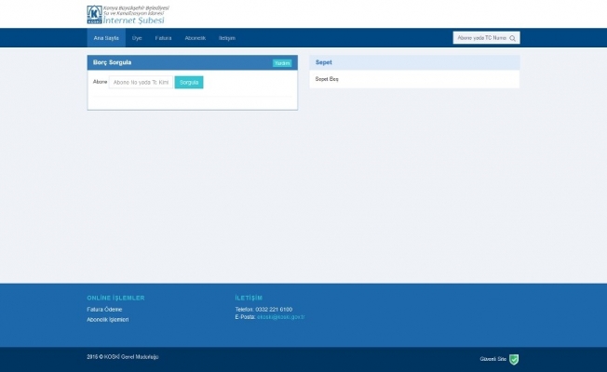Click the Güvenli Site label in footer

click(492, 358)
